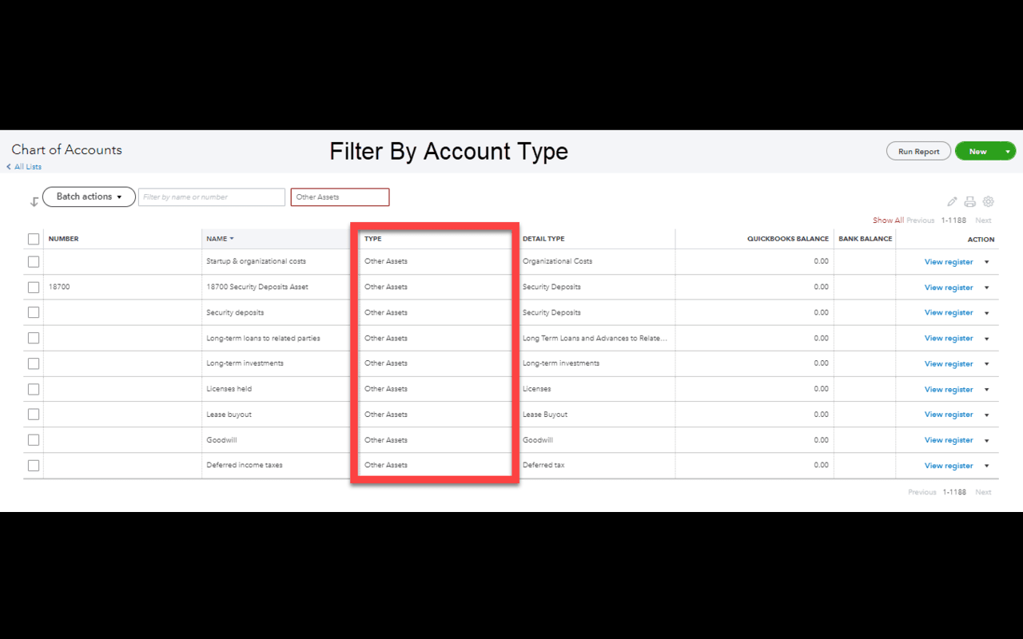Check the 18700 Security Deposits Asset row

[33, 287]
